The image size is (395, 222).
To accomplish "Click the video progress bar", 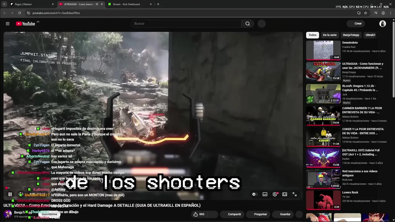I will 153,188.
